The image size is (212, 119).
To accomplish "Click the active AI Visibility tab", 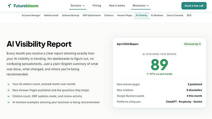I will [142, 16].
